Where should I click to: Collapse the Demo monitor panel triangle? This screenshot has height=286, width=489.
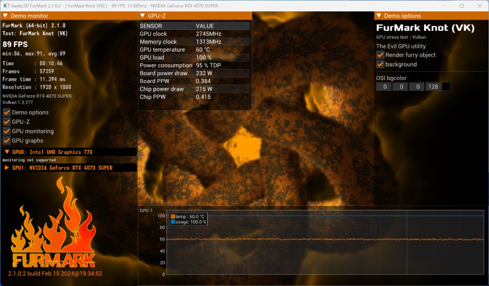coord(5,15)
